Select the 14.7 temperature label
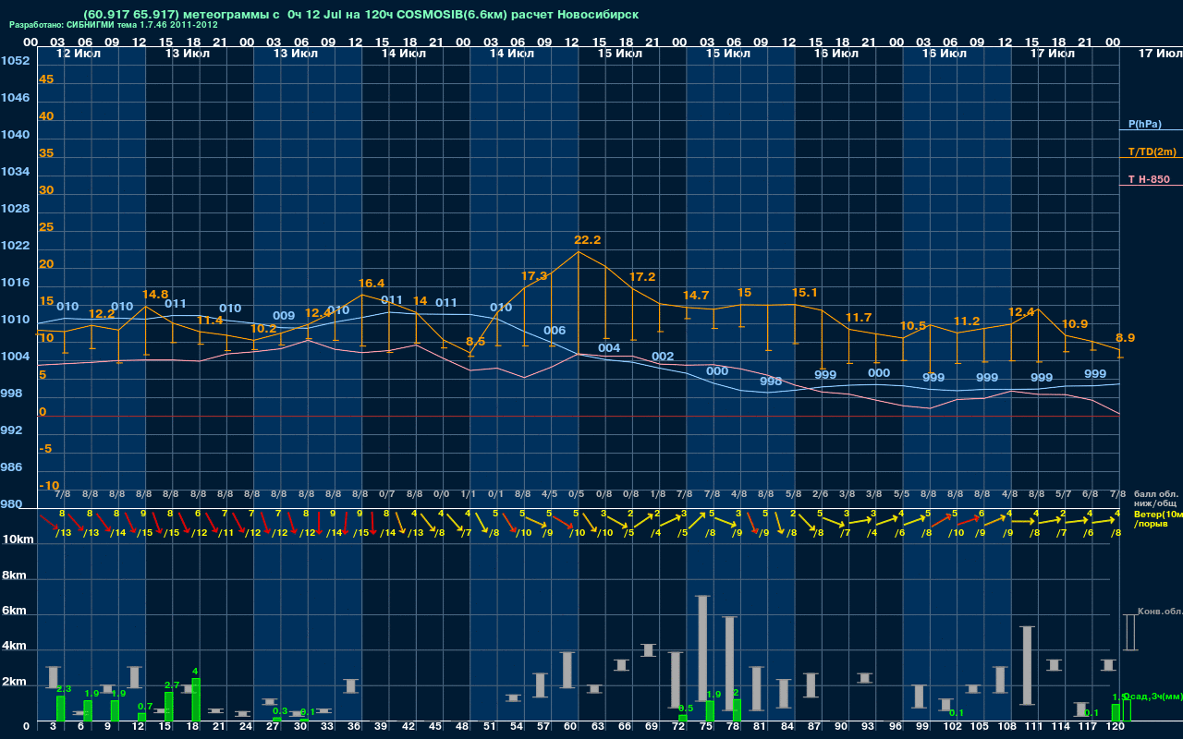This screenshot has width=1183, height=739. (x=696, y=296)
